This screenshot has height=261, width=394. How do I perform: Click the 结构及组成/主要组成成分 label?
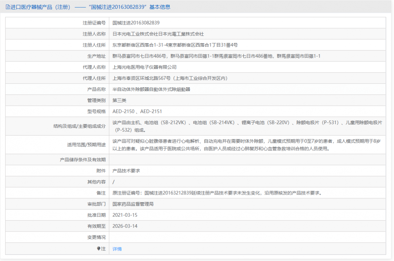coord(79,126)
